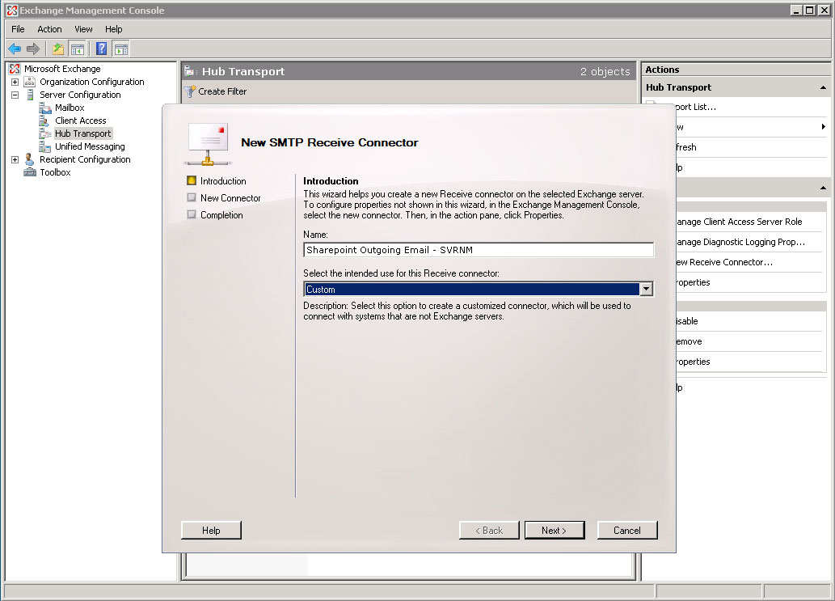
Task: Select Unified Messaging in the console tree
Action: [90, 146]
